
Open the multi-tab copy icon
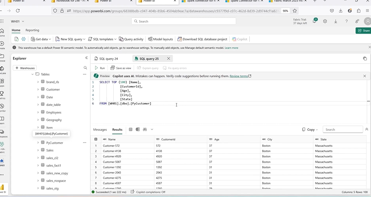(365, 58)
